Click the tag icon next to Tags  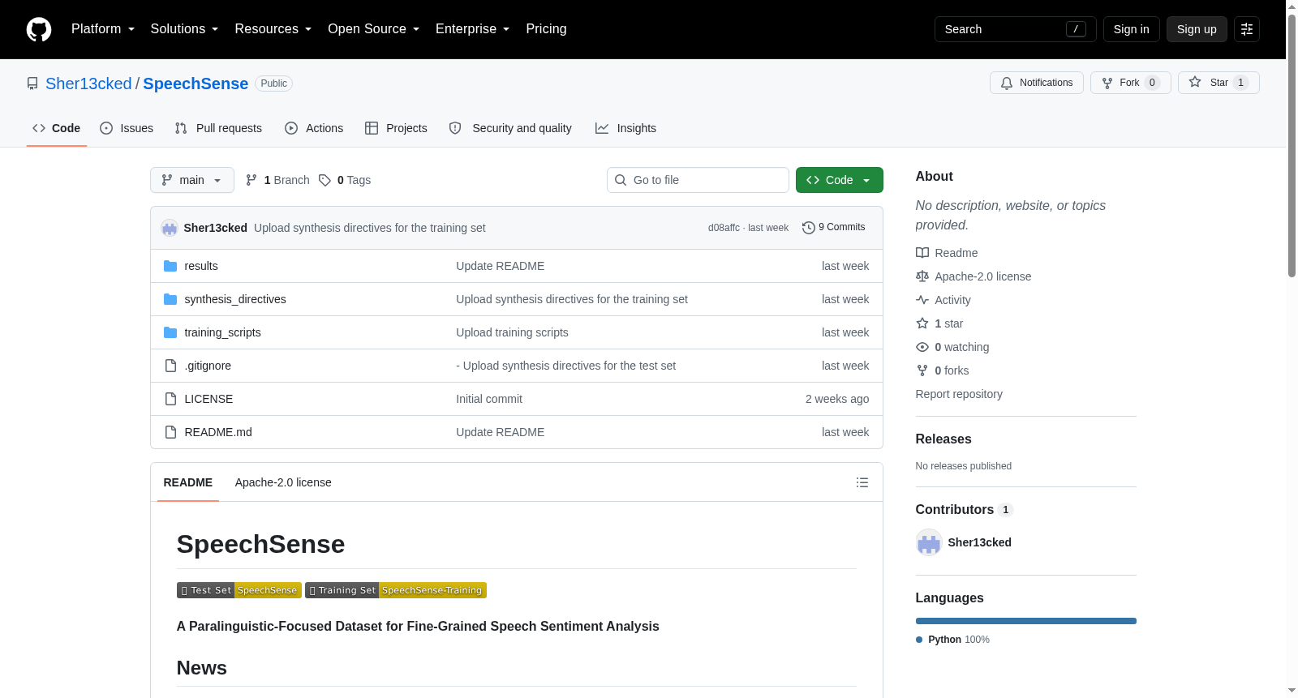(x=324, y=180)
